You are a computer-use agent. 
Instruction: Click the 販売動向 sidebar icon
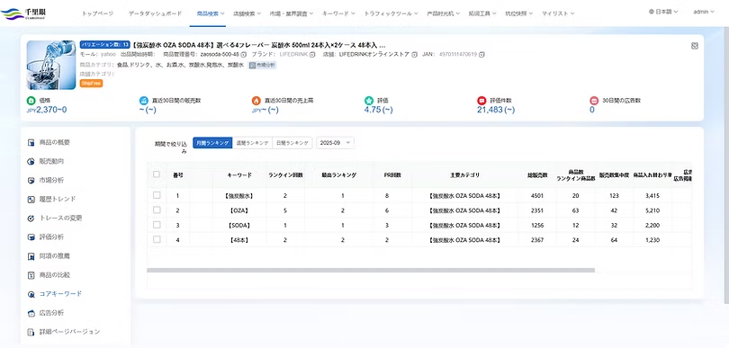31,162
